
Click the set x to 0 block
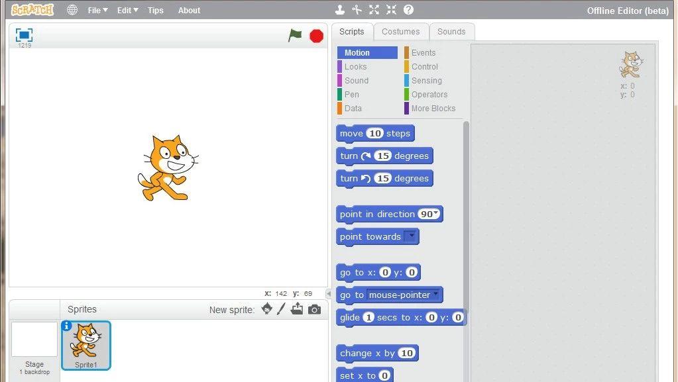click(365, 375)
